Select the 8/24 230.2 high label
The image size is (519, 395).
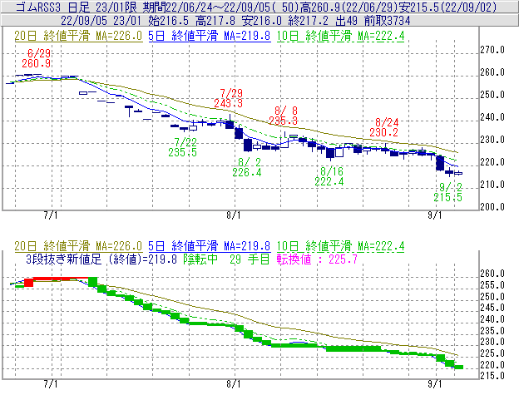(384, 127)
